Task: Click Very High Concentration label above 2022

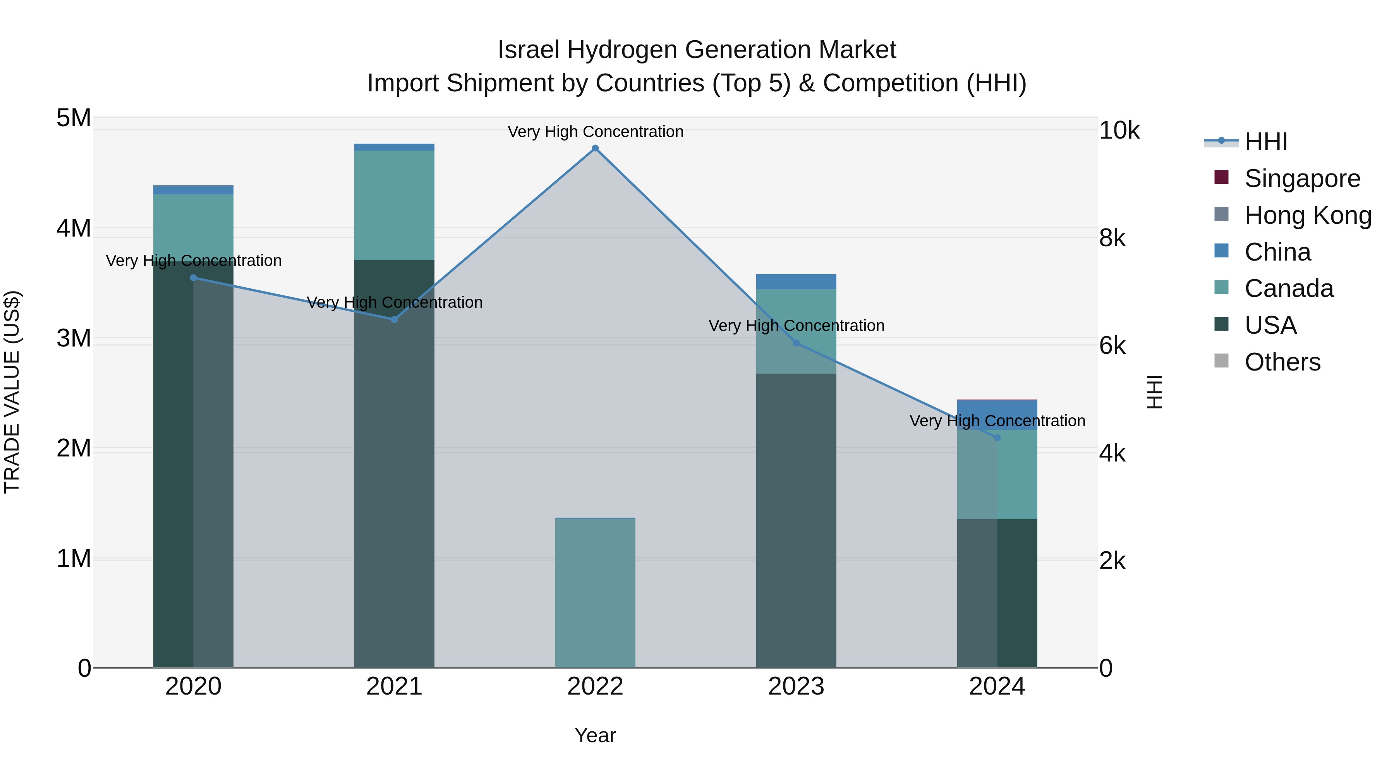Action: [x=595, y=132]
